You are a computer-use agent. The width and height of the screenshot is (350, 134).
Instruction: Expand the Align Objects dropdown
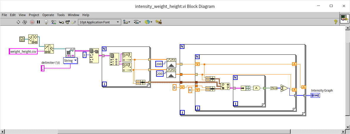click(127, 22)
